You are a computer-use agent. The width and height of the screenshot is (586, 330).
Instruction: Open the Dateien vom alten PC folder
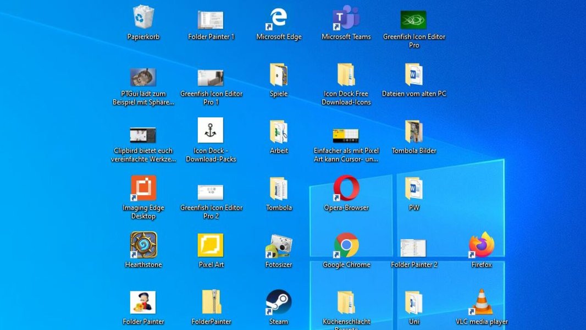coord(413,75)
